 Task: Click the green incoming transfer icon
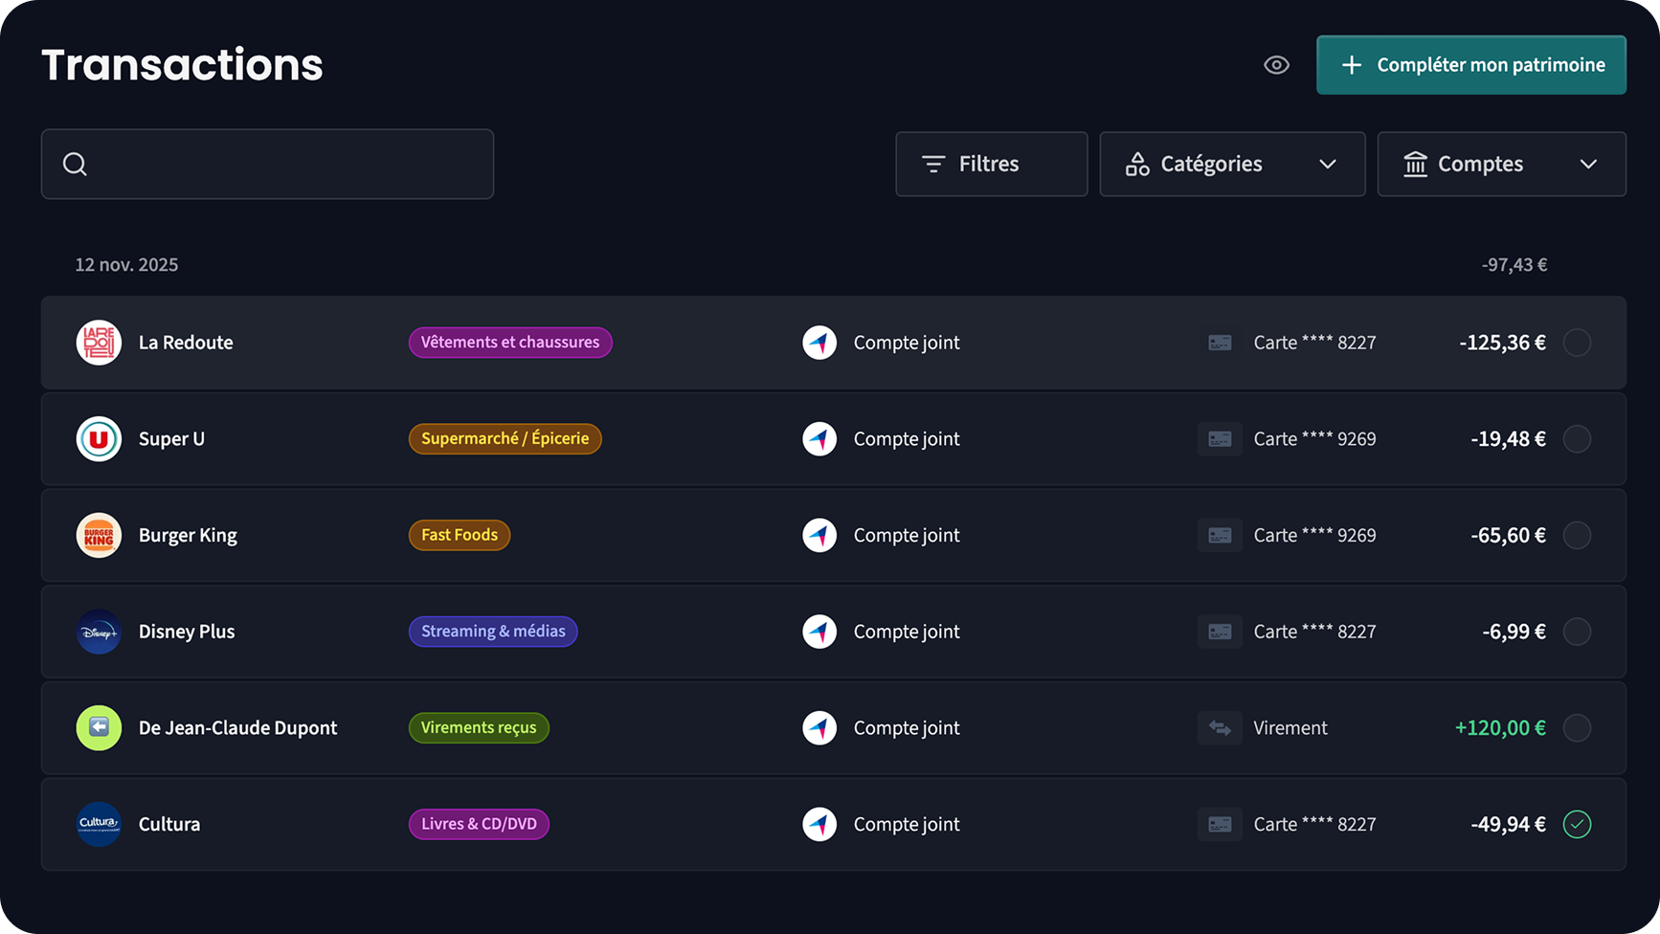point(99,728)
